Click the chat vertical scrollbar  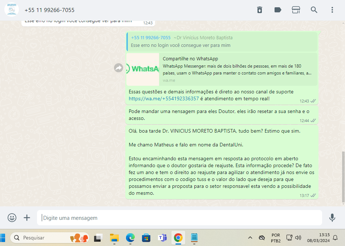(343, 177)
